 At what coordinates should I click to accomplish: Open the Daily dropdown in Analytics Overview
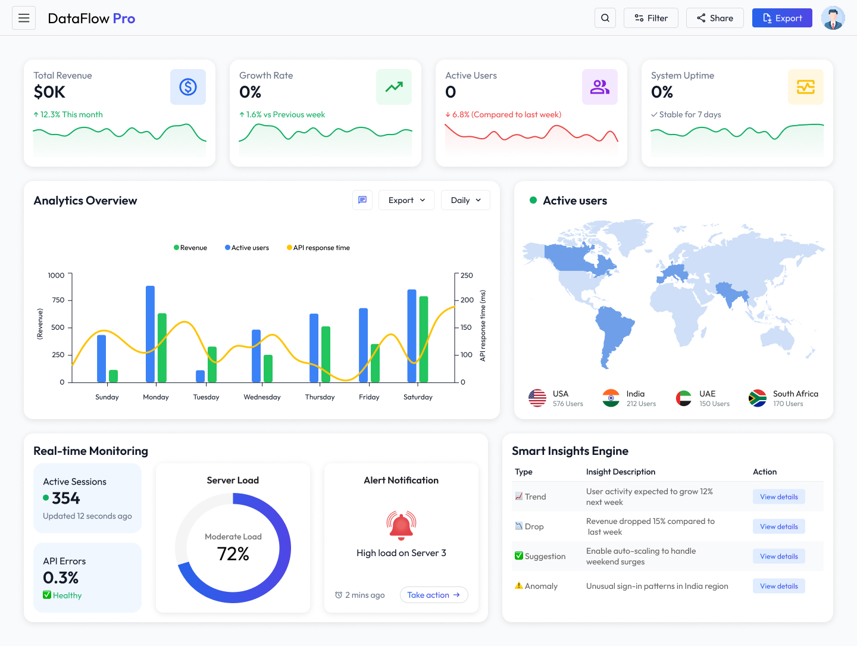point(465,200)
